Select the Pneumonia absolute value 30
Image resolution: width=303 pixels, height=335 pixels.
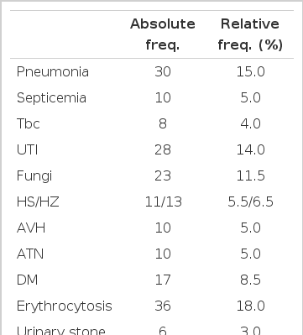163,72
